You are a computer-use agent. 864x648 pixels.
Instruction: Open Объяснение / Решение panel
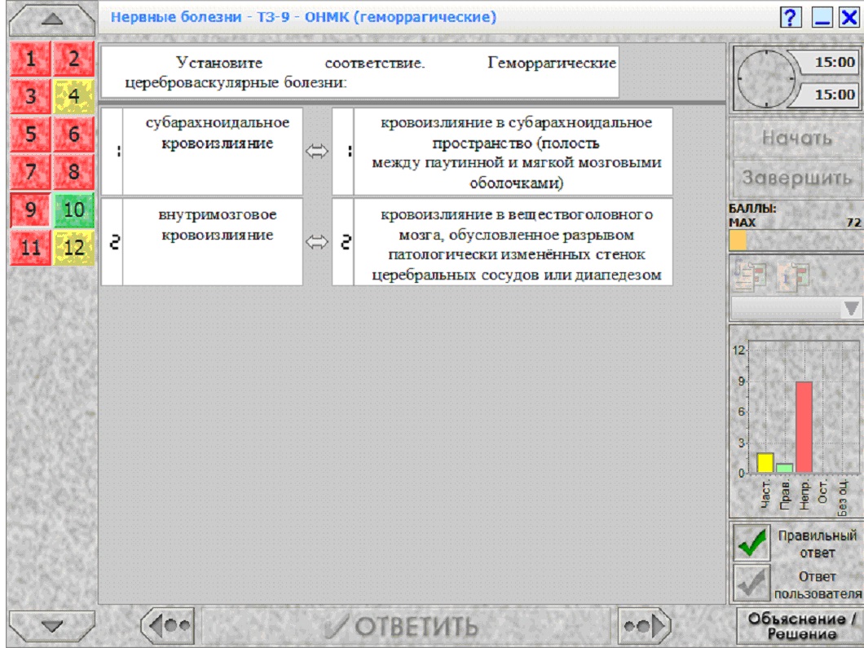point(800,626)
